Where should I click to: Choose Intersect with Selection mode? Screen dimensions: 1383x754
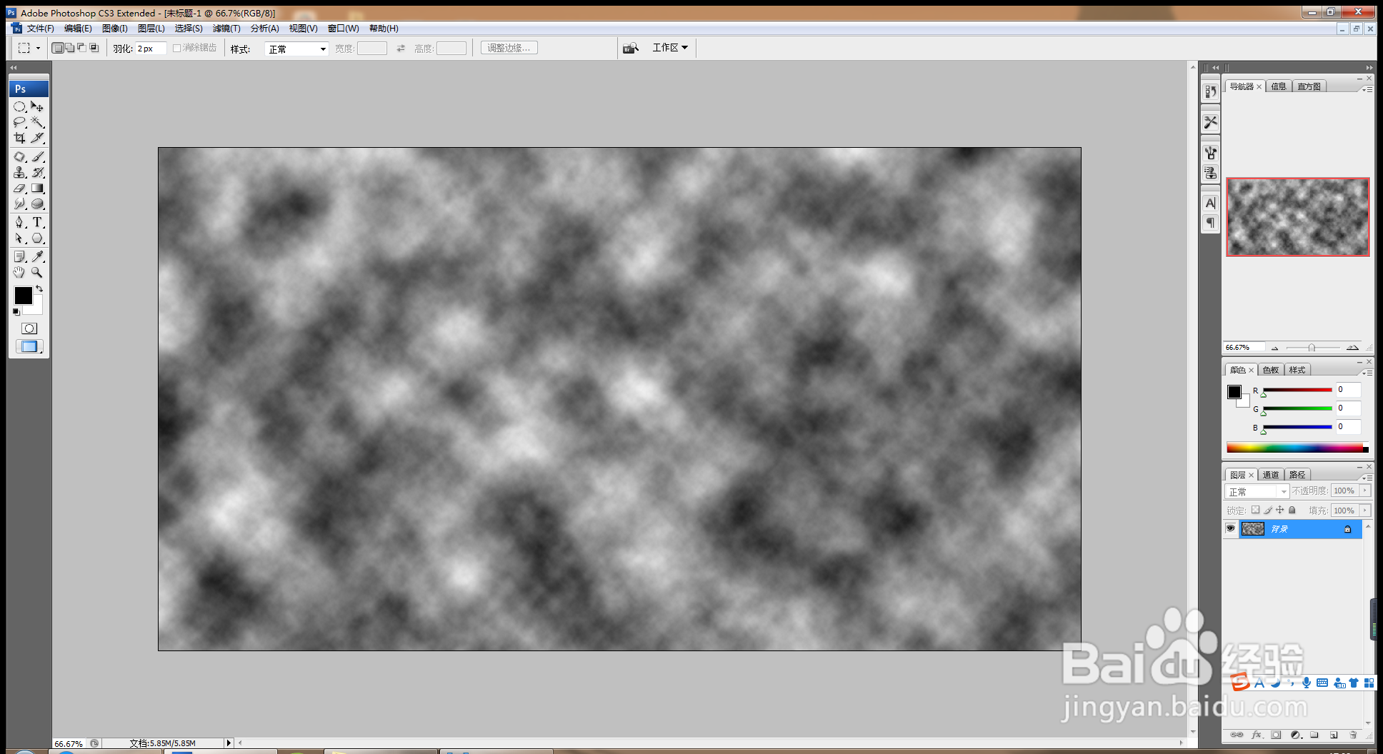(94, 48)
